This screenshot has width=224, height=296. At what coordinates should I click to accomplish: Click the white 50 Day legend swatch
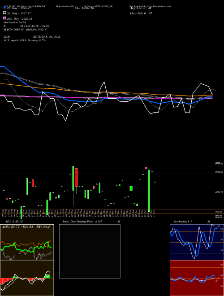pyautogui.click(x=4, y=13)
